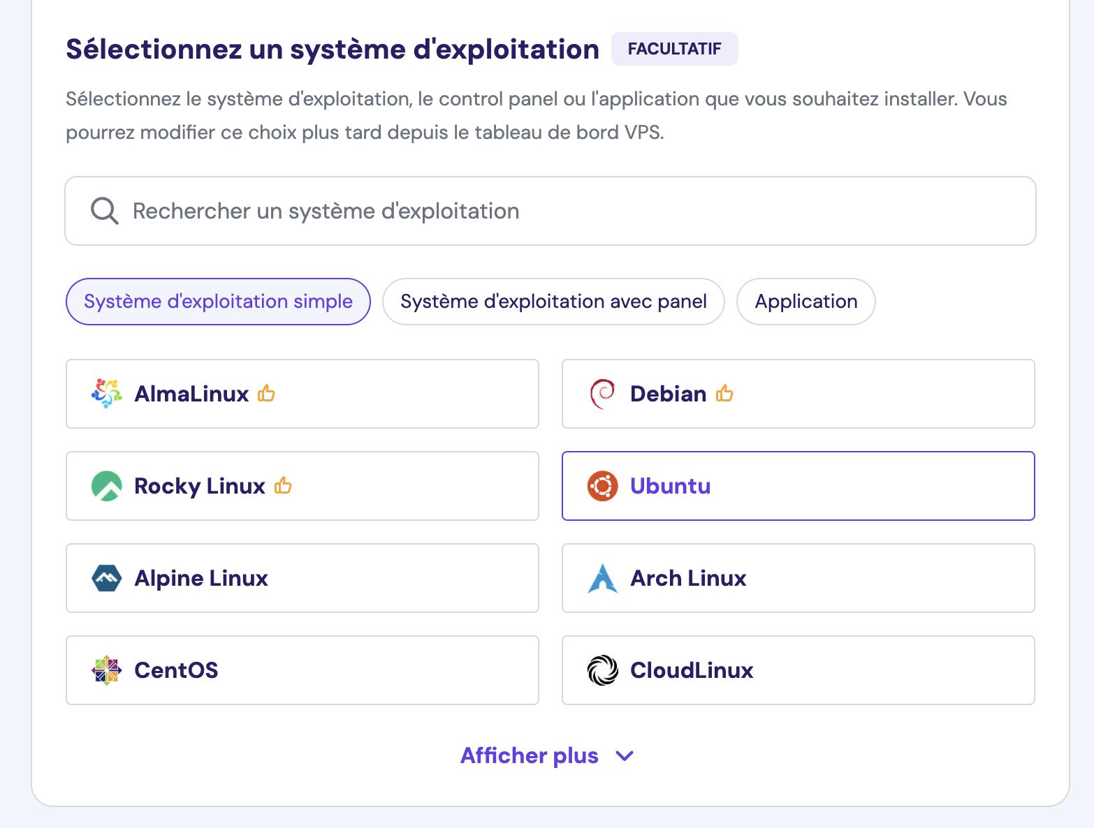Select the Système d'exploitation simple tab

click(x=218, y=302)
